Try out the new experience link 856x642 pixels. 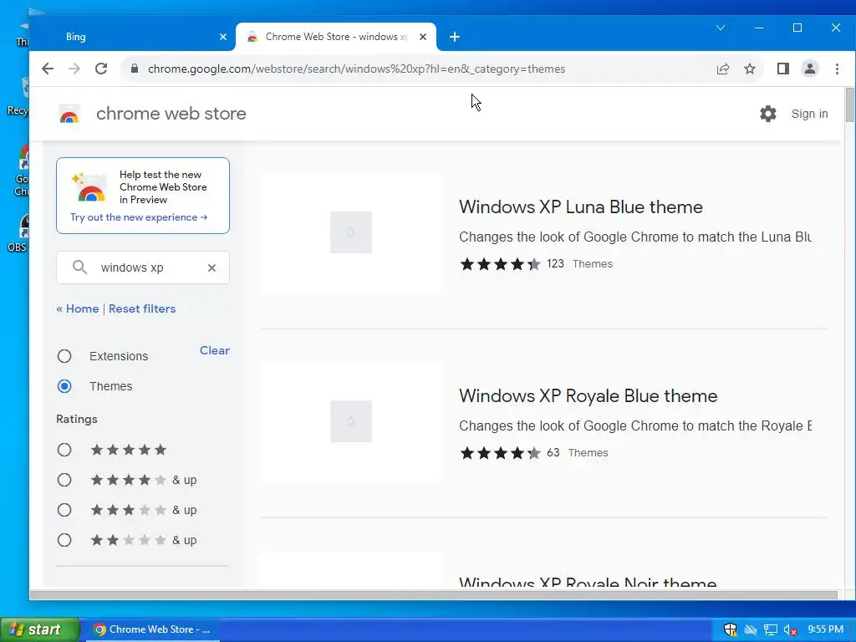point(139,217)
